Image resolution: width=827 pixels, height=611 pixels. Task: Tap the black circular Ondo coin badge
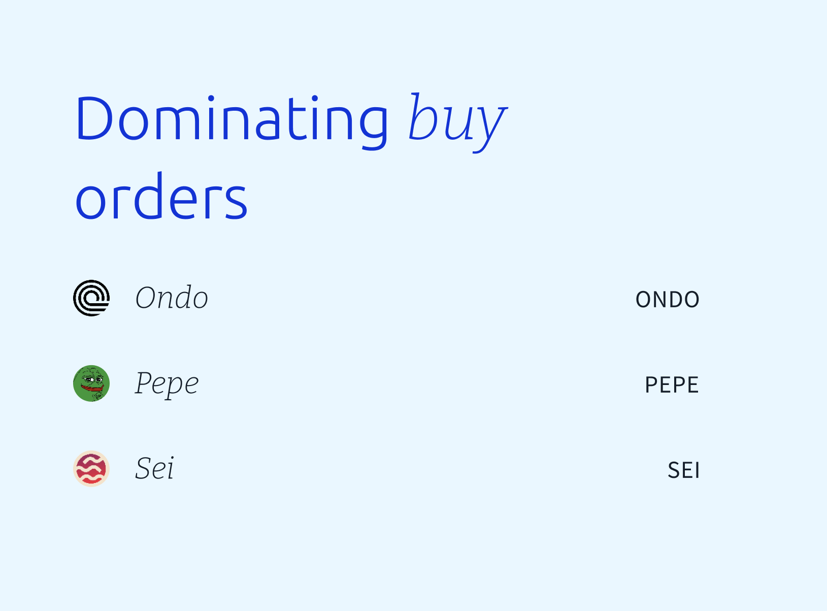click(91, 298)
